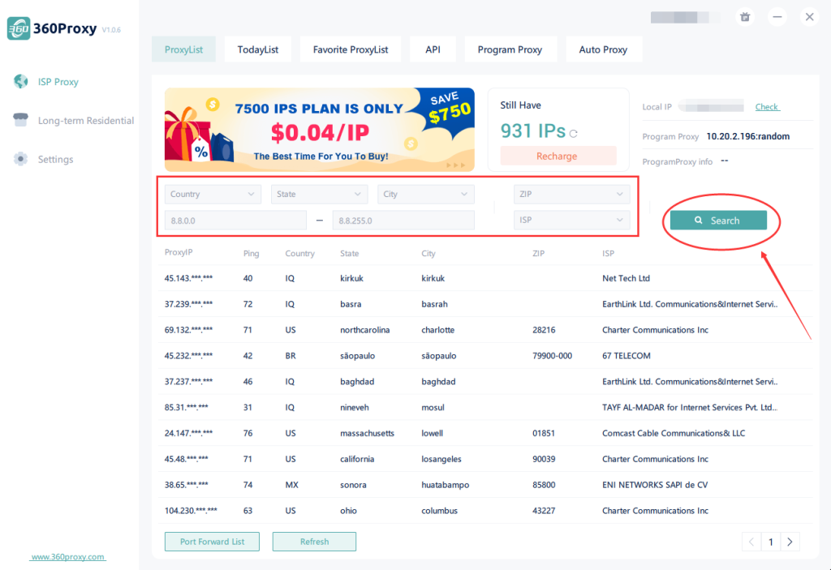This screenshot has height=570, width=831.
Task: Expand the ZIP dropdown
Action: pyautogui.click(x=571, y=194)
